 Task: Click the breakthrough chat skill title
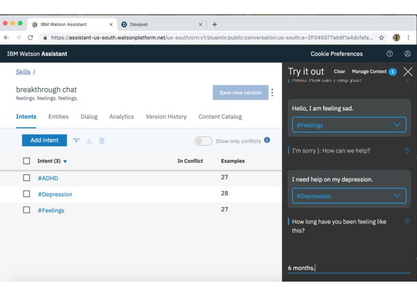click(x=46, y=90)
